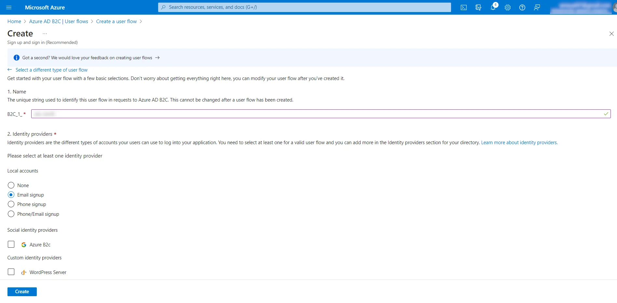Go back via the left arrow near user flow types
This screenshot has height=303, width=617.
9,70
